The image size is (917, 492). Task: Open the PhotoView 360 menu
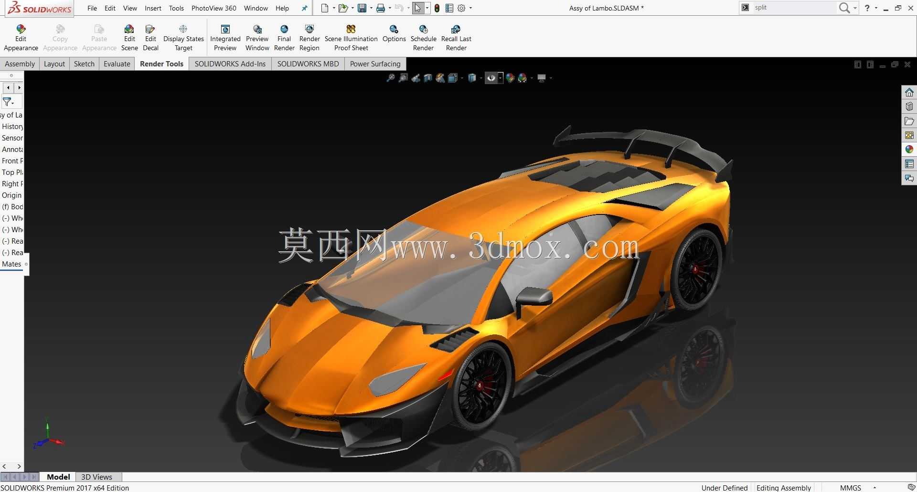click(214, 8)
